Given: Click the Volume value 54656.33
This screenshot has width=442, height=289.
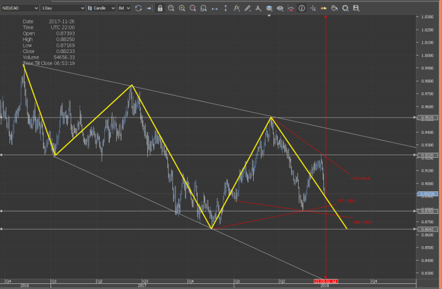Looking at the screenshot, I should [x=64, y=57].
